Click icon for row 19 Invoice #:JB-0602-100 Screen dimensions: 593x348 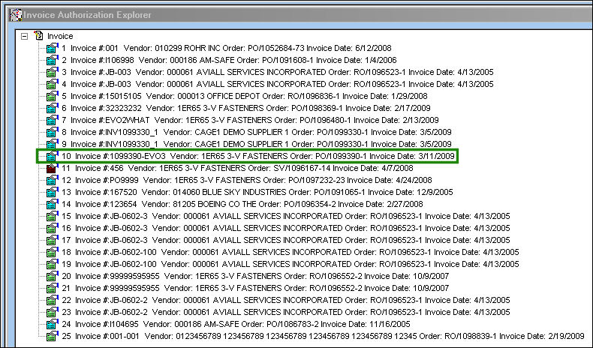pos(53,264)
